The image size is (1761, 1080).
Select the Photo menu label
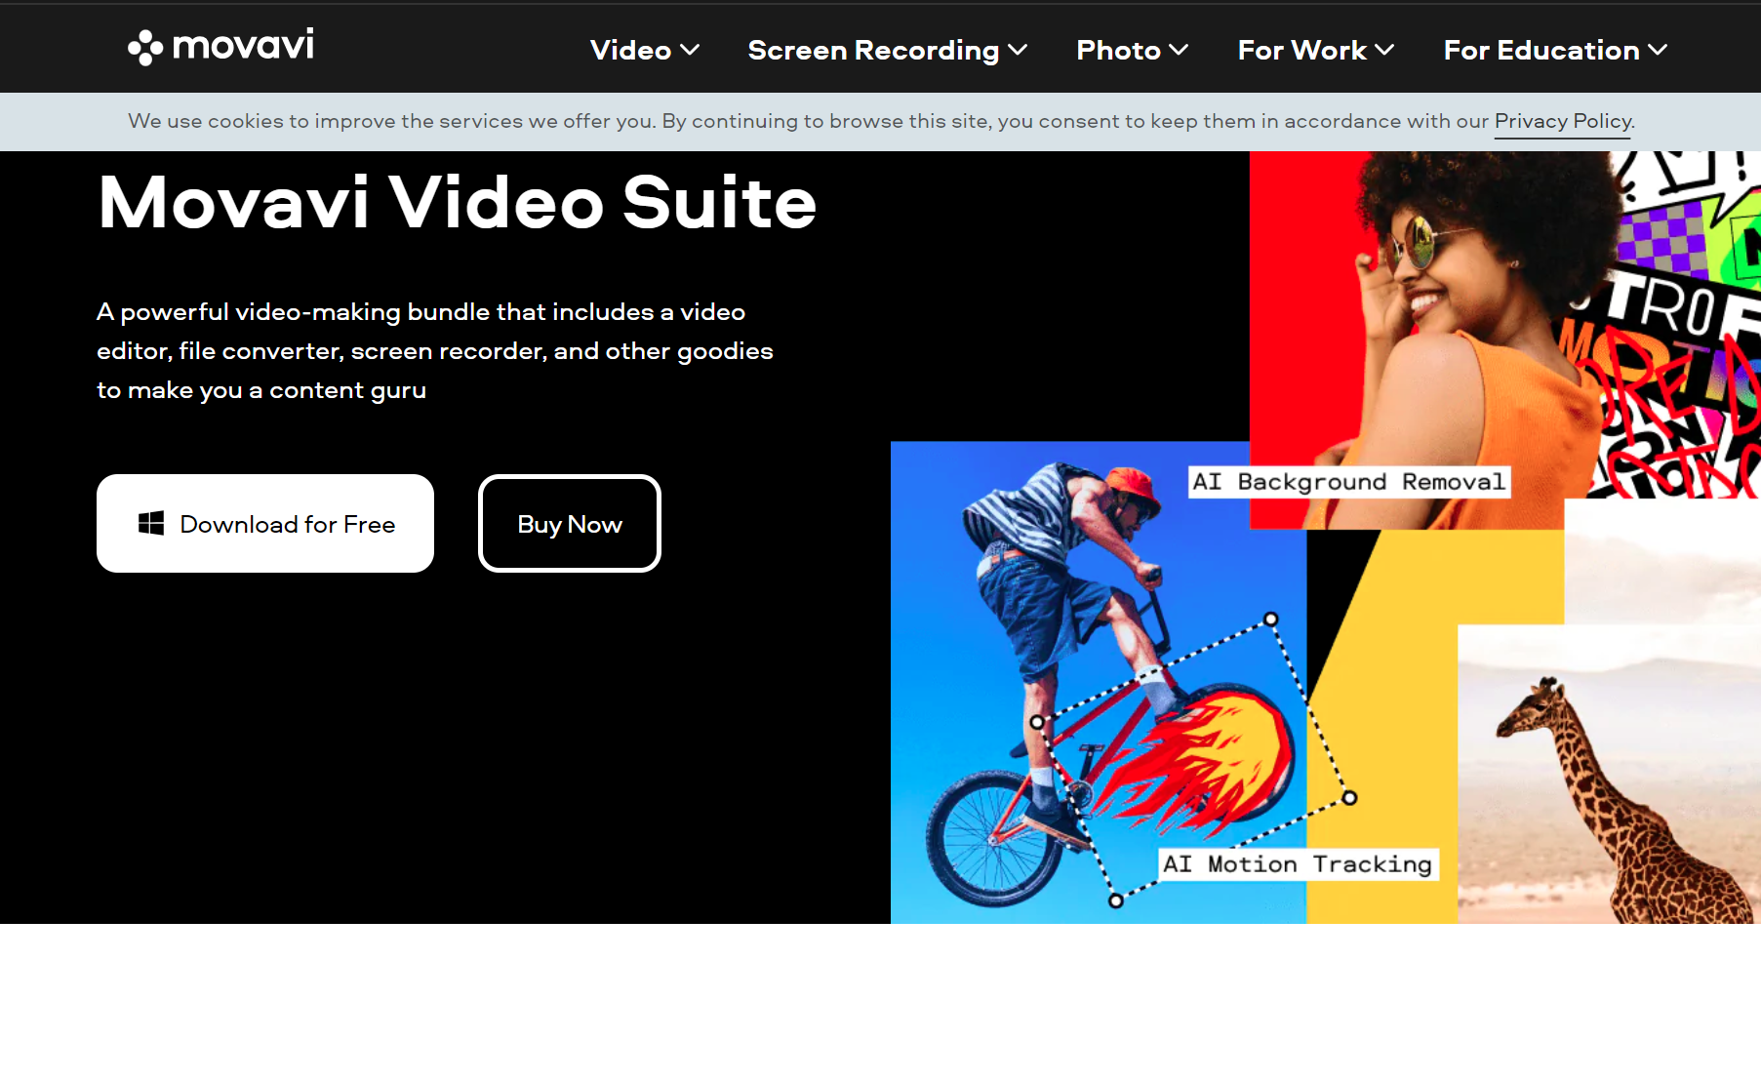(x=1118, y=51)
